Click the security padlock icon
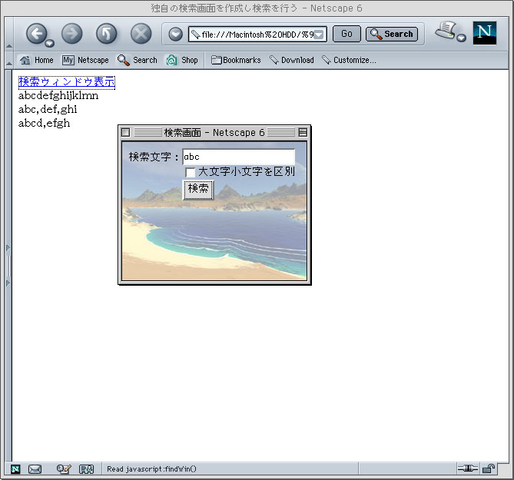This screenshot has height=480, width=514. (489, 468)
